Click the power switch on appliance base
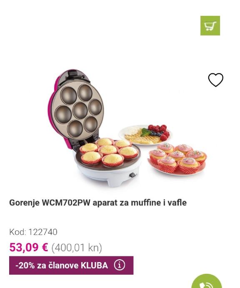The width and height of the screenshot is (240, 288). point(133,175)
